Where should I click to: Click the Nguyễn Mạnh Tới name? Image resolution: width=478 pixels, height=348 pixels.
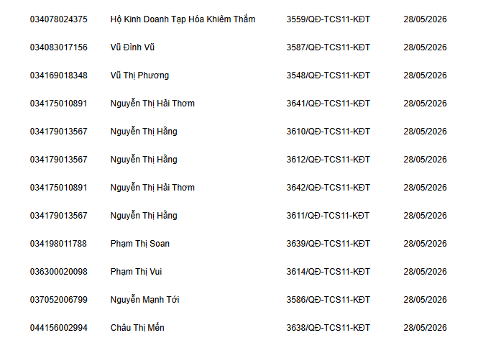click(x=144, y=300)
